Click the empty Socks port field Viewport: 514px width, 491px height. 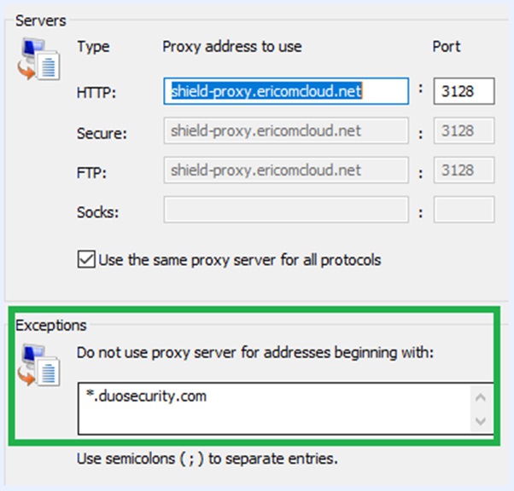pyautogui.click(x=464, y=210)
